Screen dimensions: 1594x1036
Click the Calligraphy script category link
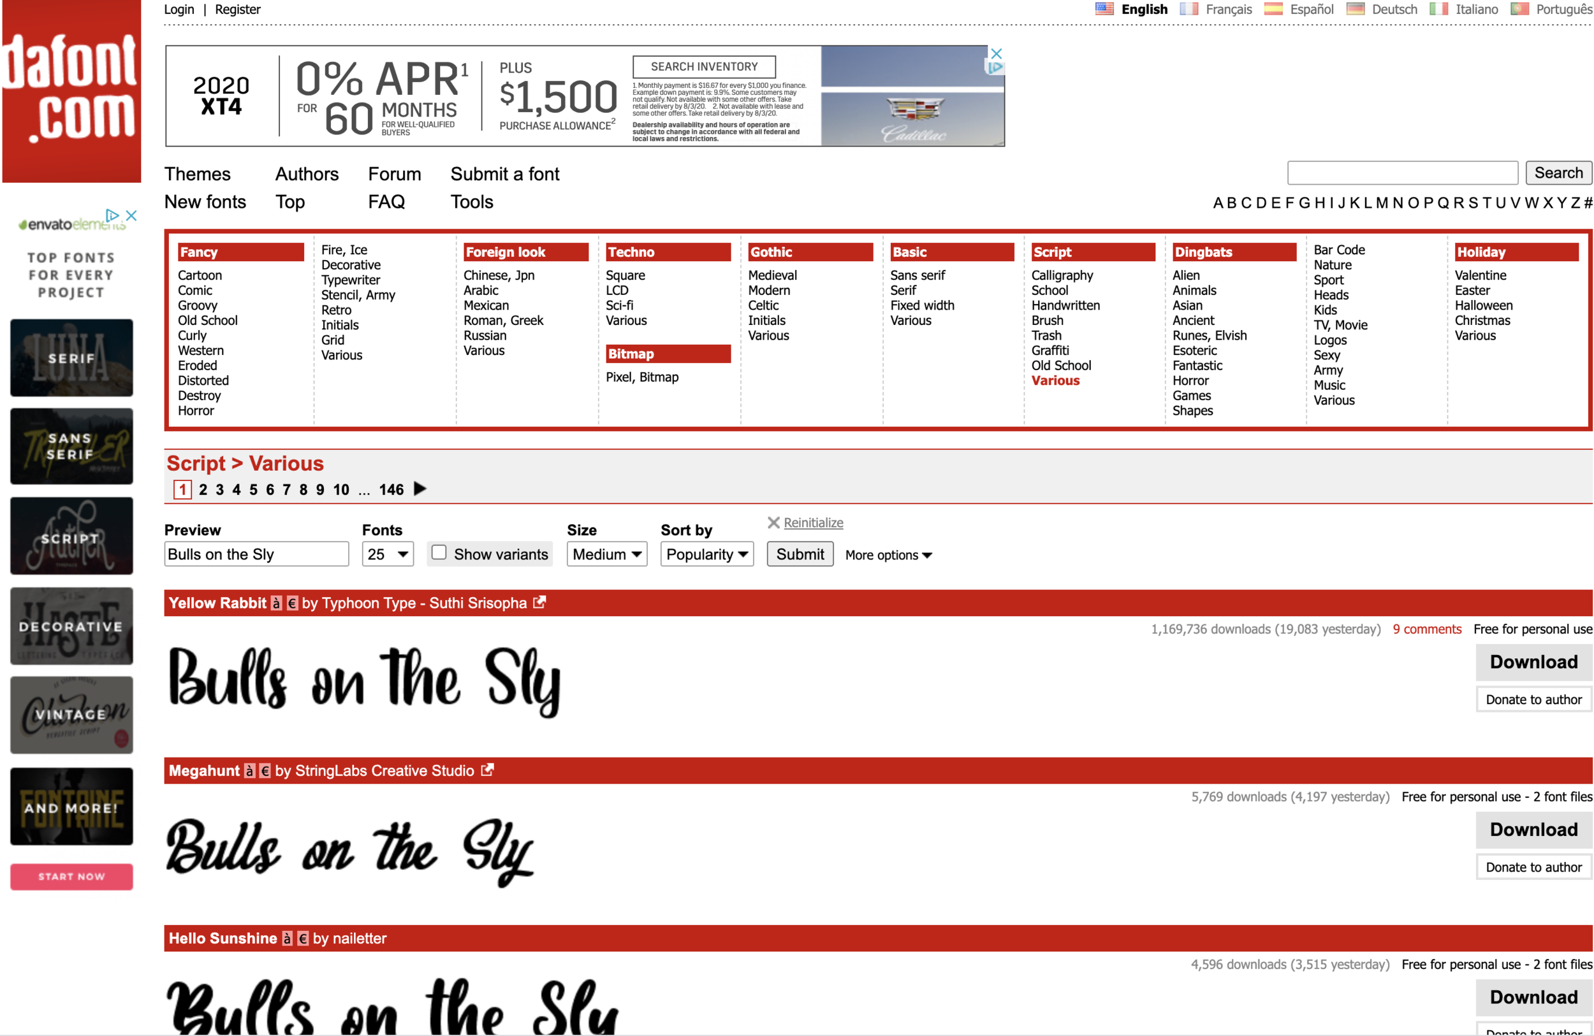pos(1062,275)
